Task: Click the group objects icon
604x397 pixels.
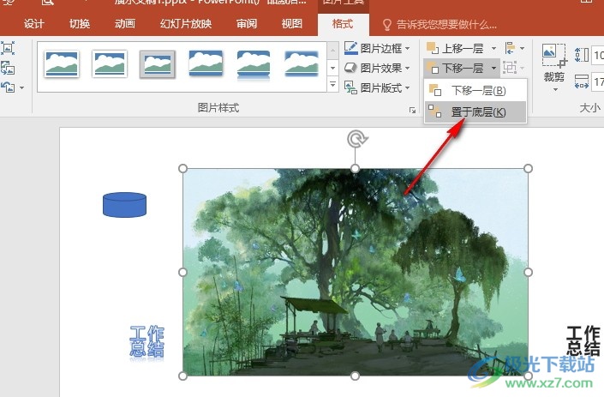Action: (510, 68)
